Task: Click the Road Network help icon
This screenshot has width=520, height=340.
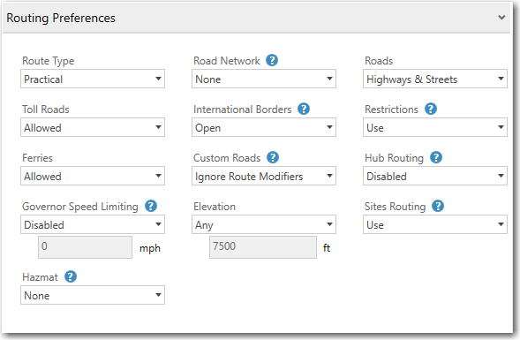Action: [x=272, y=60]
